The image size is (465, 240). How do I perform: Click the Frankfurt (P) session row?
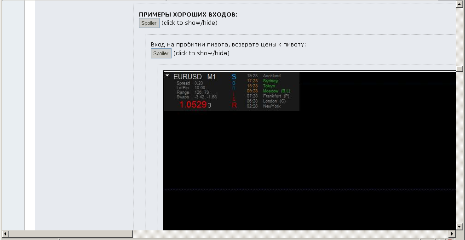268,96
